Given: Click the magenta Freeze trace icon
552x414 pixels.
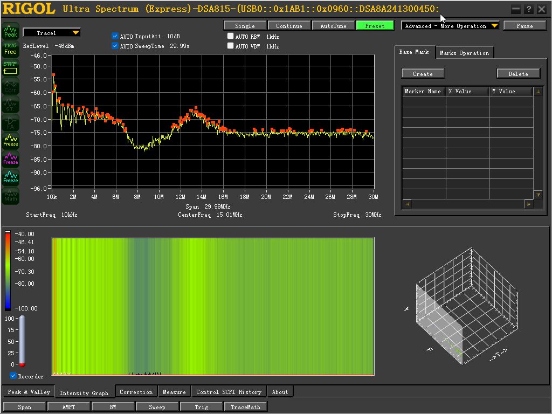Looking at the screenshot, I should tap(11, 159).
